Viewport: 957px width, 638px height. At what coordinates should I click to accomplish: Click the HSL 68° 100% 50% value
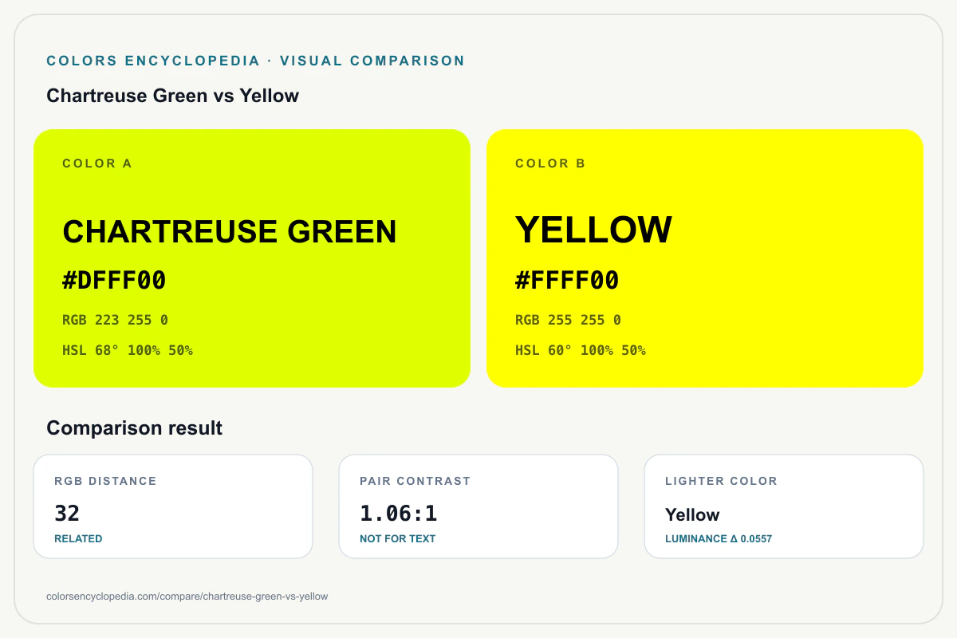[128, 350]
